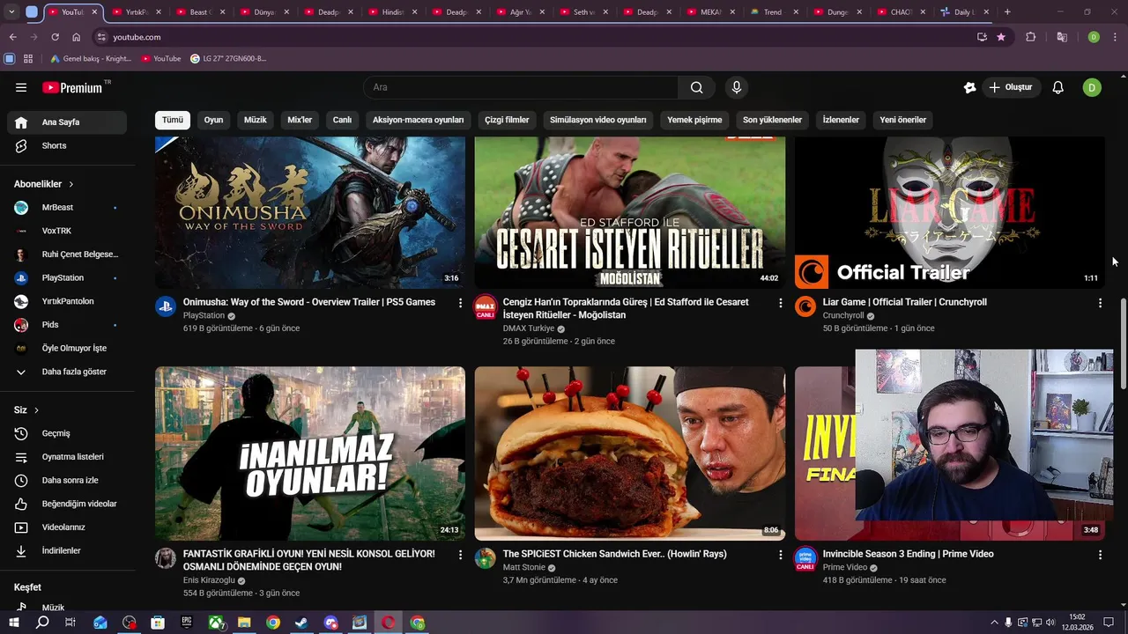This screenshot has height=634, width=1128.
Task: Open the Matt Stonie channel avatar
Action: coord(486,558)
